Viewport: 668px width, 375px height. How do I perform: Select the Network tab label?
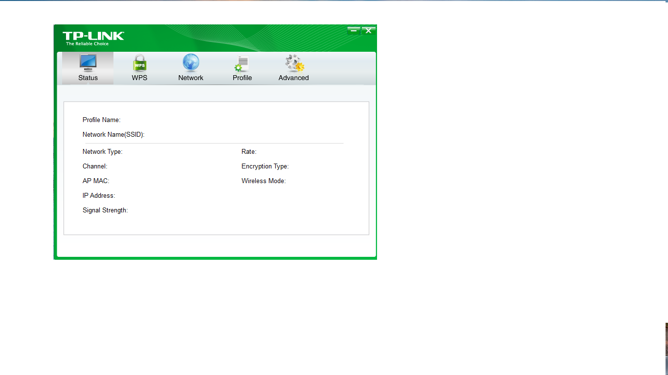[191, 78]
